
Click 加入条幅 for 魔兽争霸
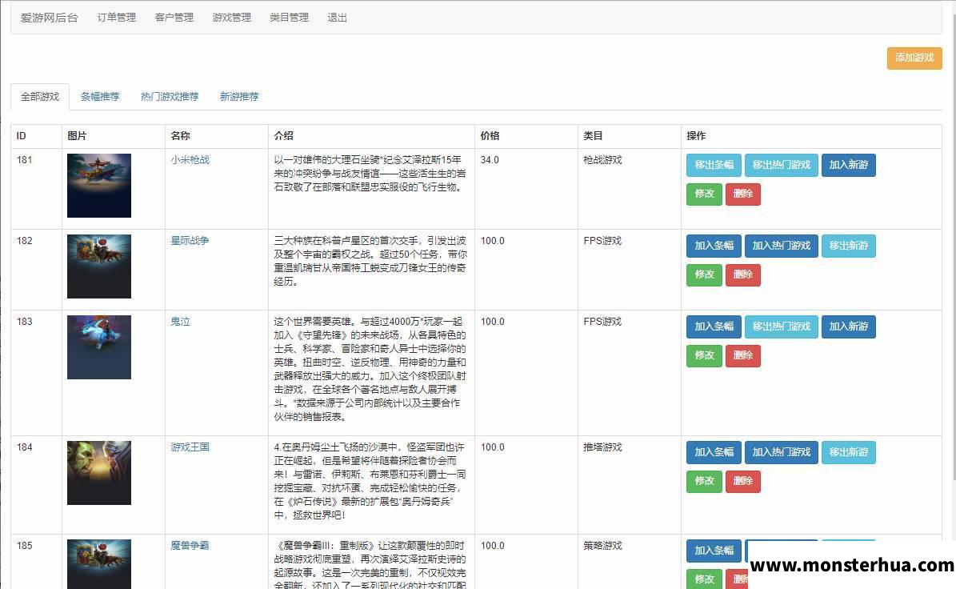tap(714, 551)
